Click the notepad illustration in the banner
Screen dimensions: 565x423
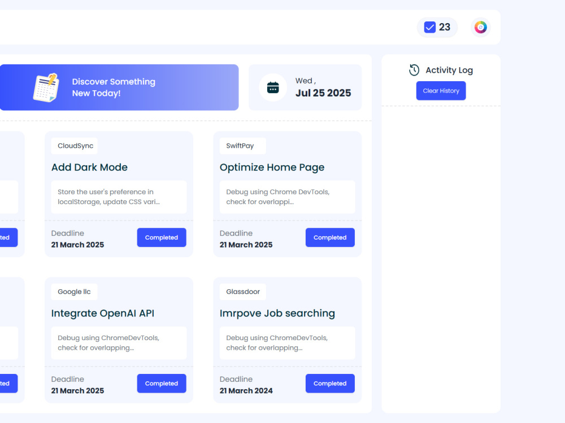click(x=46, y=87)
